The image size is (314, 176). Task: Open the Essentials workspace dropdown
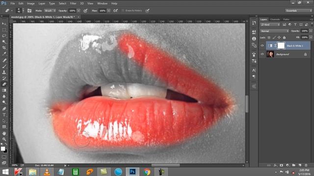click(298, 11)
